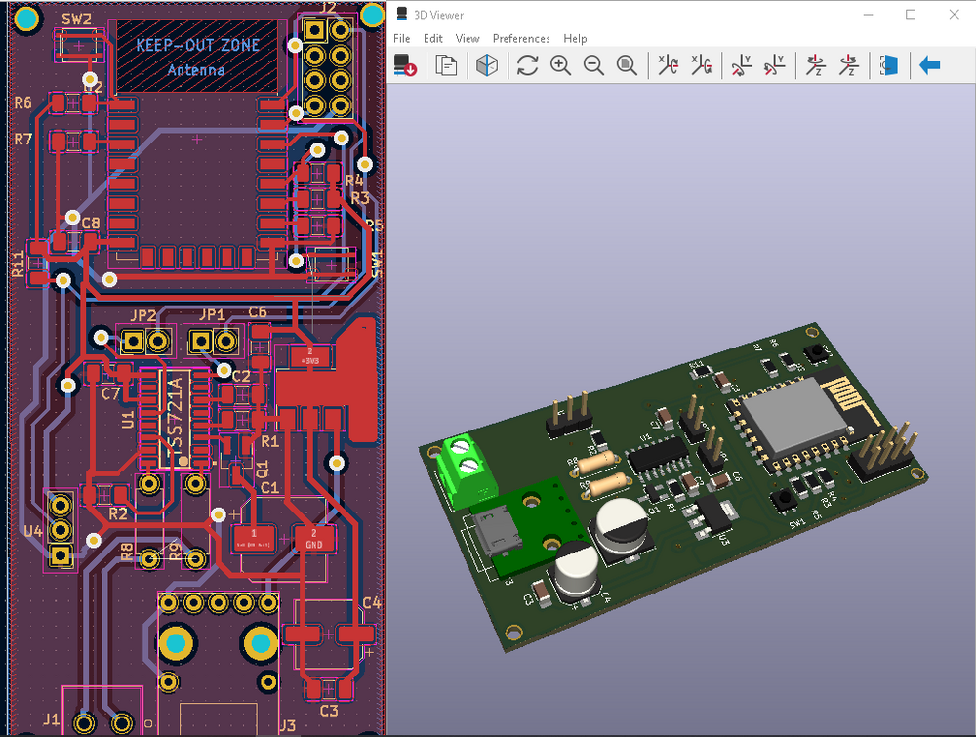Rotate Y clockwise toolbar icon
This screenshot has width=976, height=737.
pyautogui.click(x=742, y=65)
